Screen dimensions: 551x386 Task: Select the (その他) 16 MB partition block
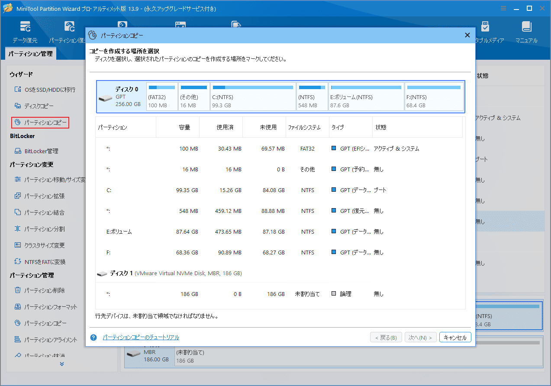pyautogui.click(x=194, y=96)
